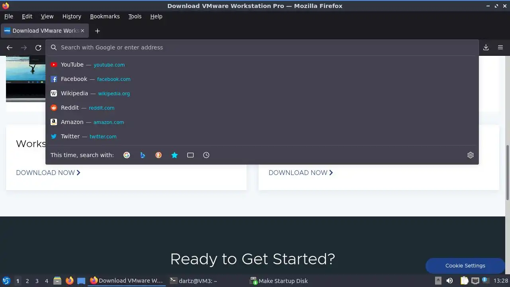Reload the current page
510x287 pixels.
coord(38,47)
